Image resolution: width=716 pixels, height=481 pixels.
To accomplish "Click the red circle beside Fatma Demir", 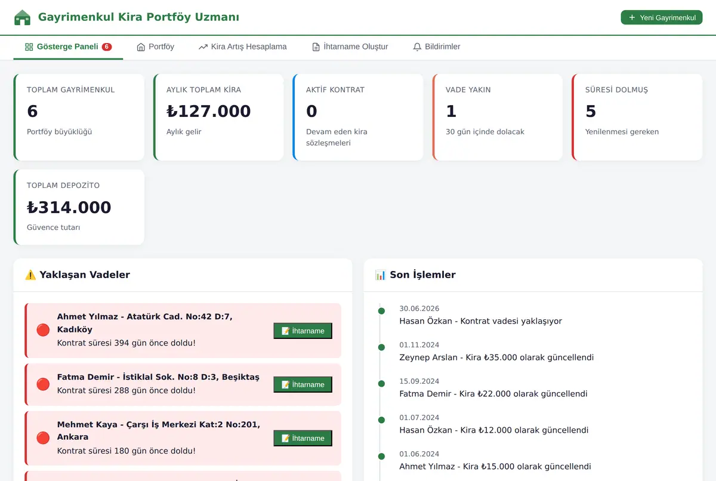I will click(43, 384).
